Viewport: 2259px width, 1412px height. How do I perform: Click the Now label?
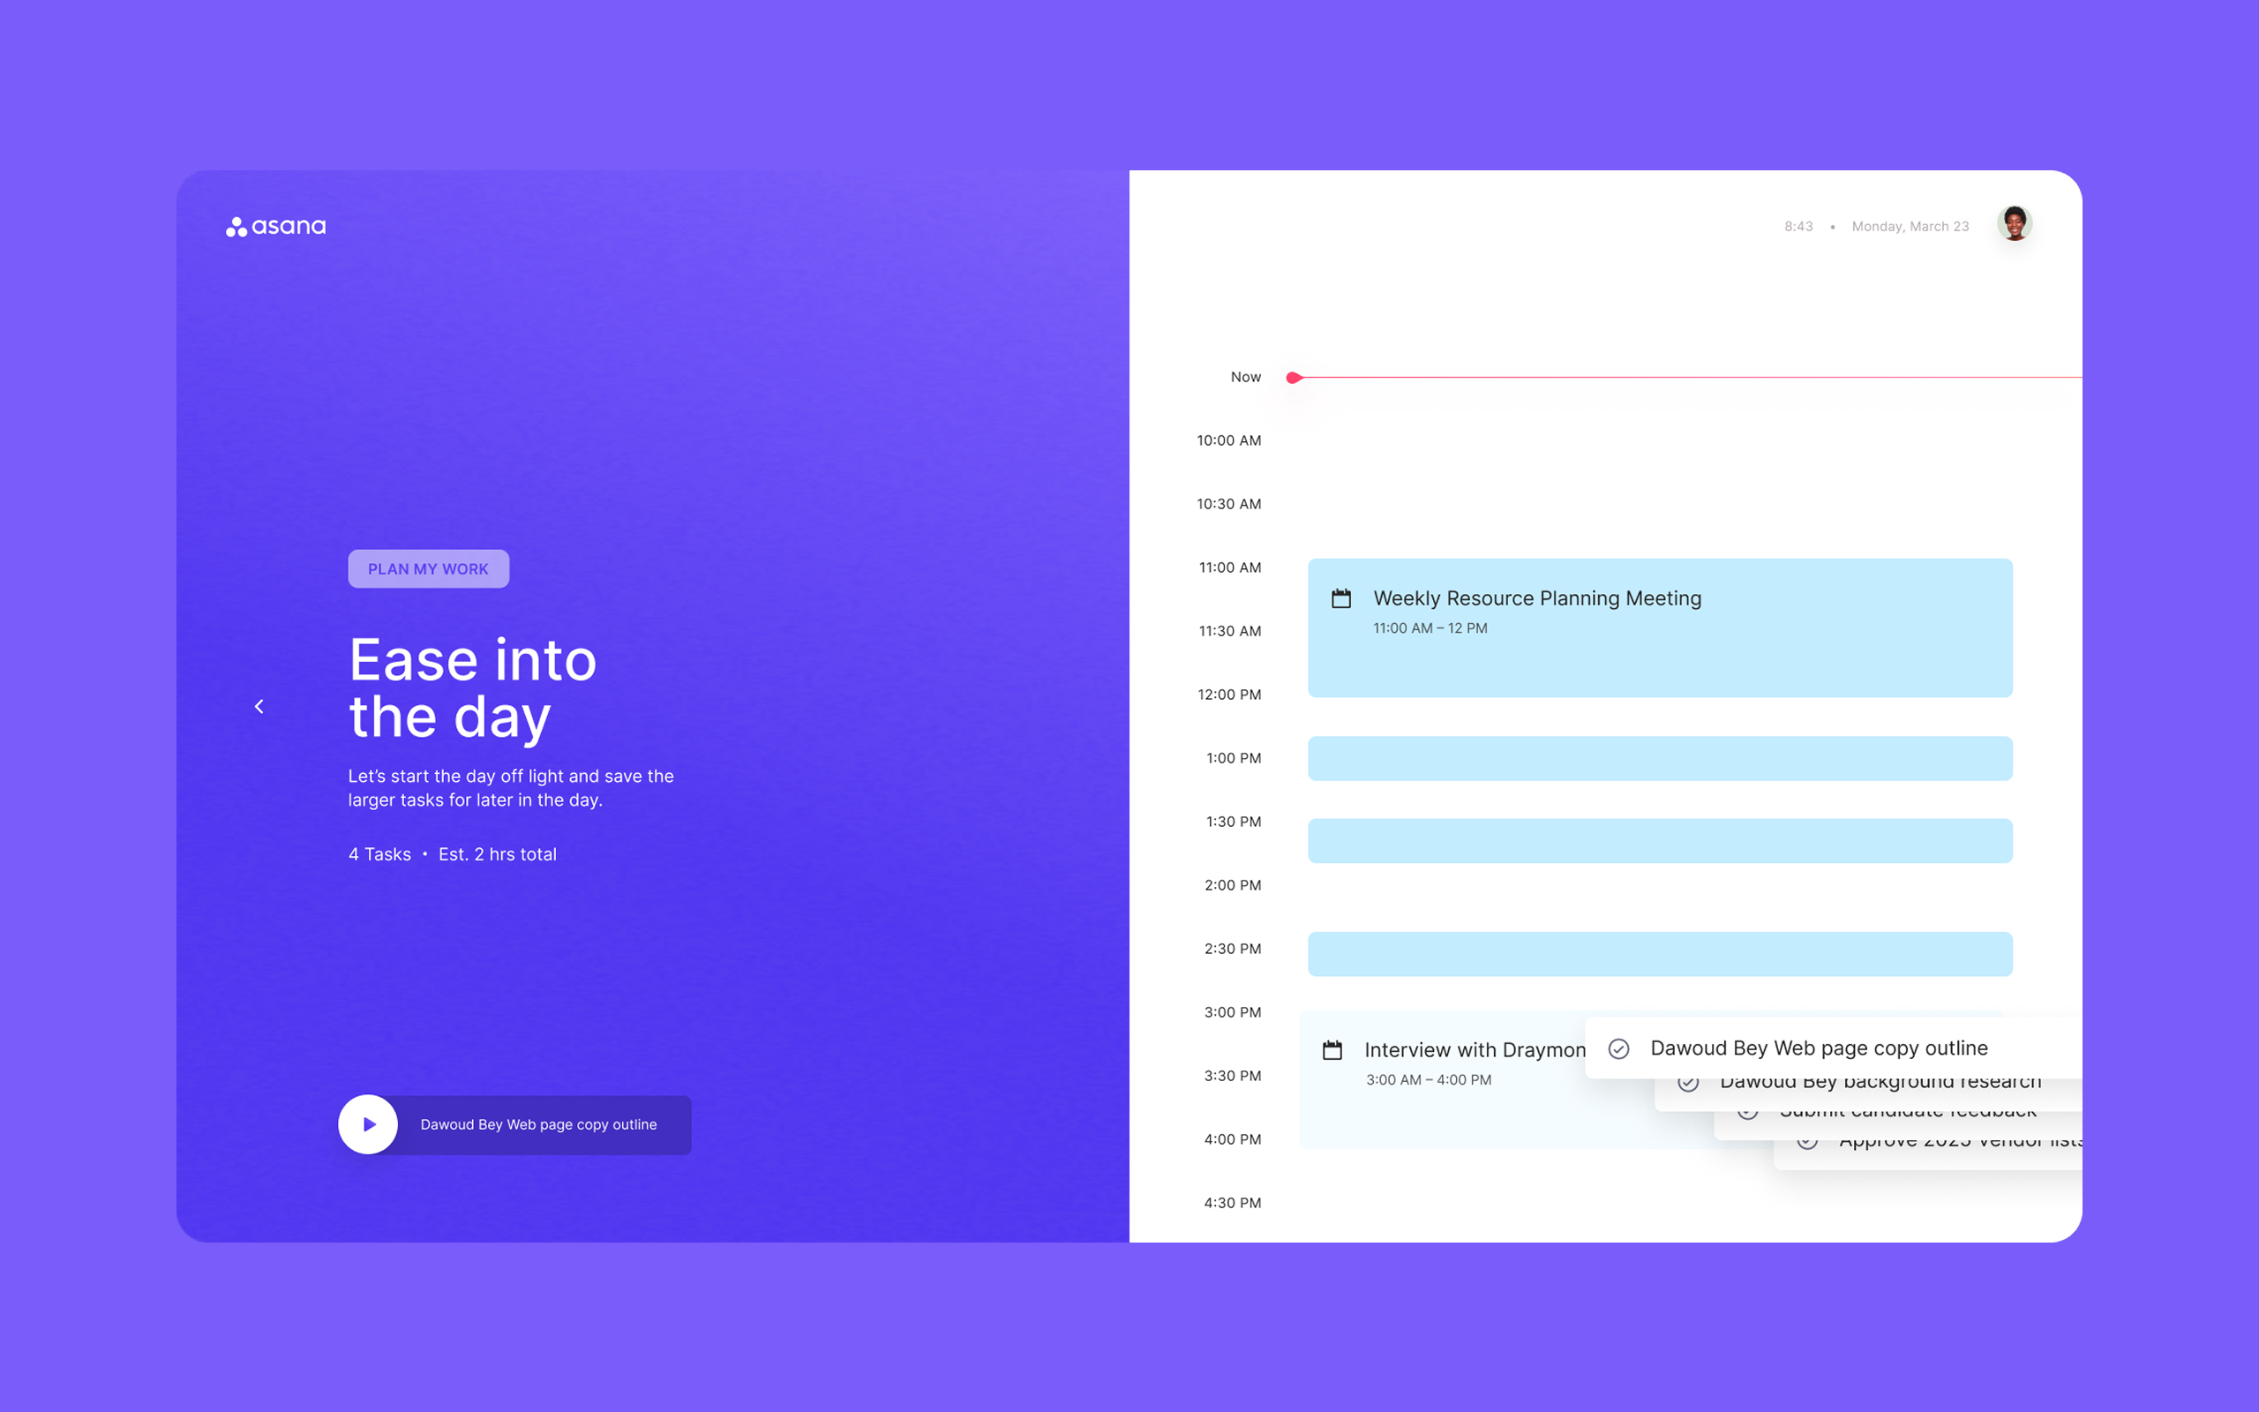[x=1245, y=378]
